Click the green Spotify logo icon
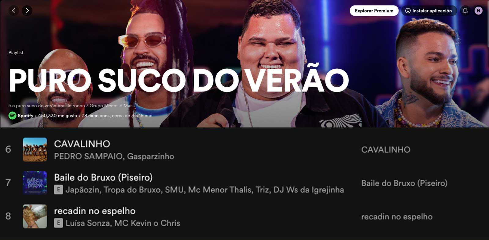Screen dimensions: 489x240 [x=12, y=116]
